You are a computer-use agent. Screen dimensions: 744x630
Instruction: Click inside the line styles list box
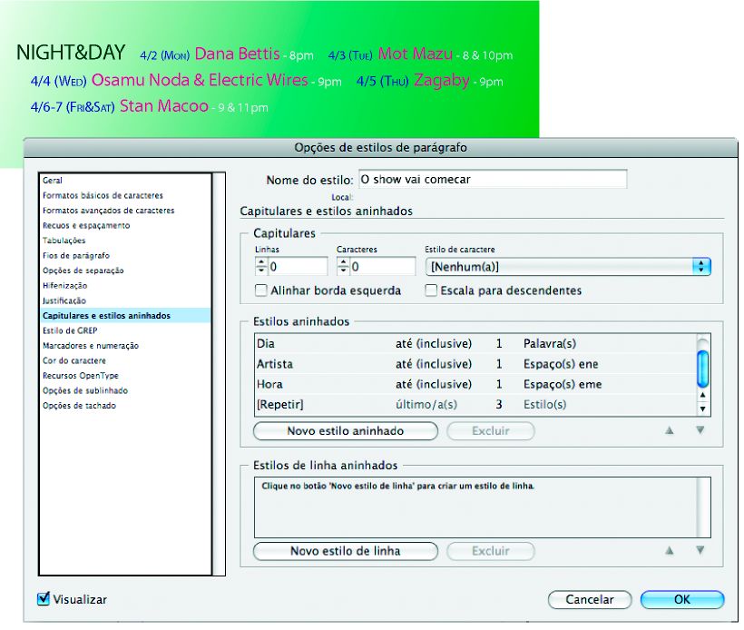482,507
